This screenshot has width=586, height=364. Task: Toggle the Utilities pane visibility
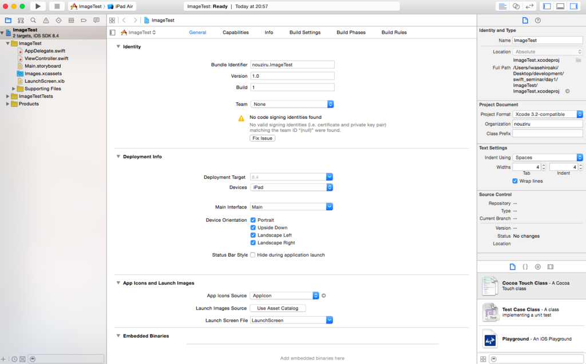pos(573,6)
